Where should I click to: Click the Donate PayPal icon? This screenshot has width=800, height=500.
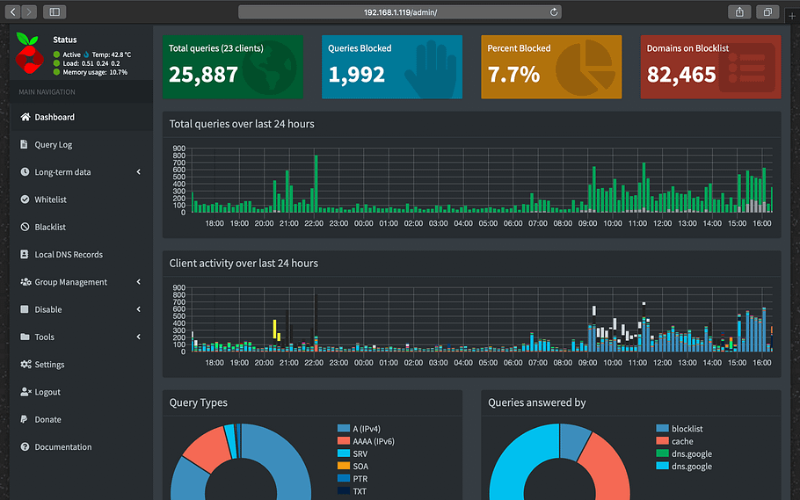[x=24, y=419]
